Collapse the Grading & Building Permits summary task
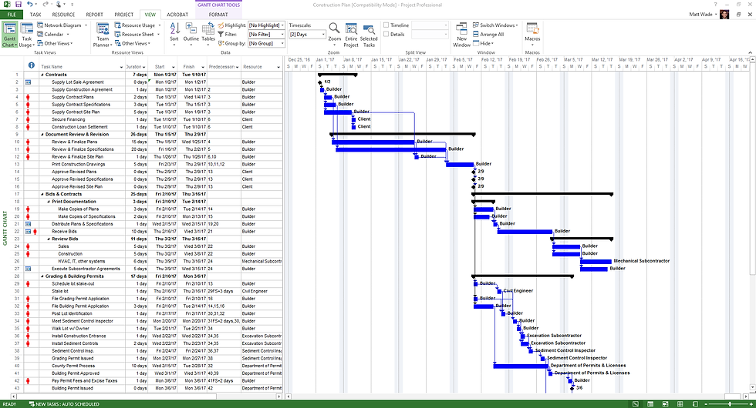756x408 pixels. pos(42,276)
